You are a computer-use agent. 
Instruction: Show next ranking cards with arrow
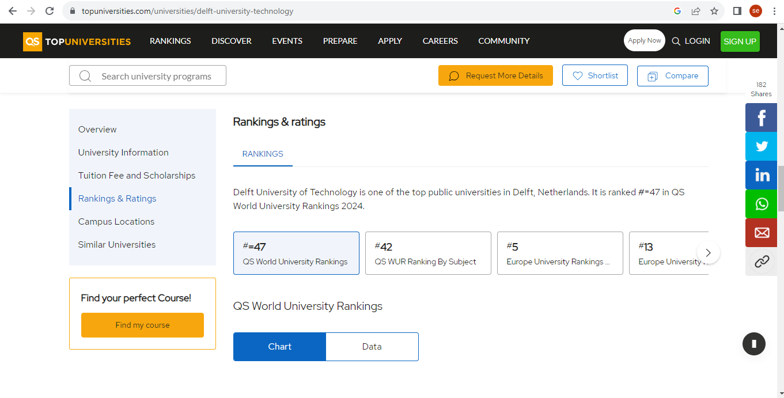[709, 253]
